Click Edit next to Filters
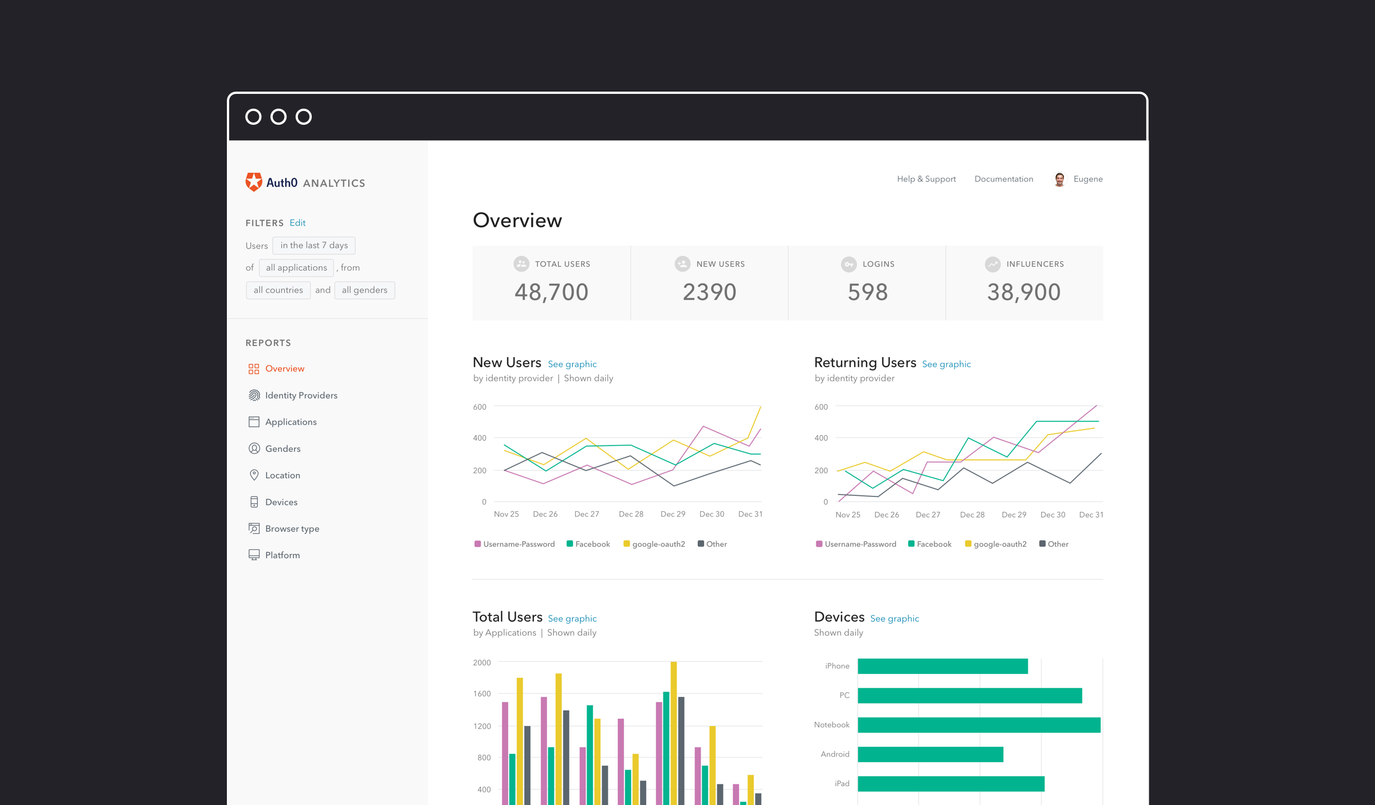Image resolution: width=1375 pixels, height=805 pixels. point(297,223)
